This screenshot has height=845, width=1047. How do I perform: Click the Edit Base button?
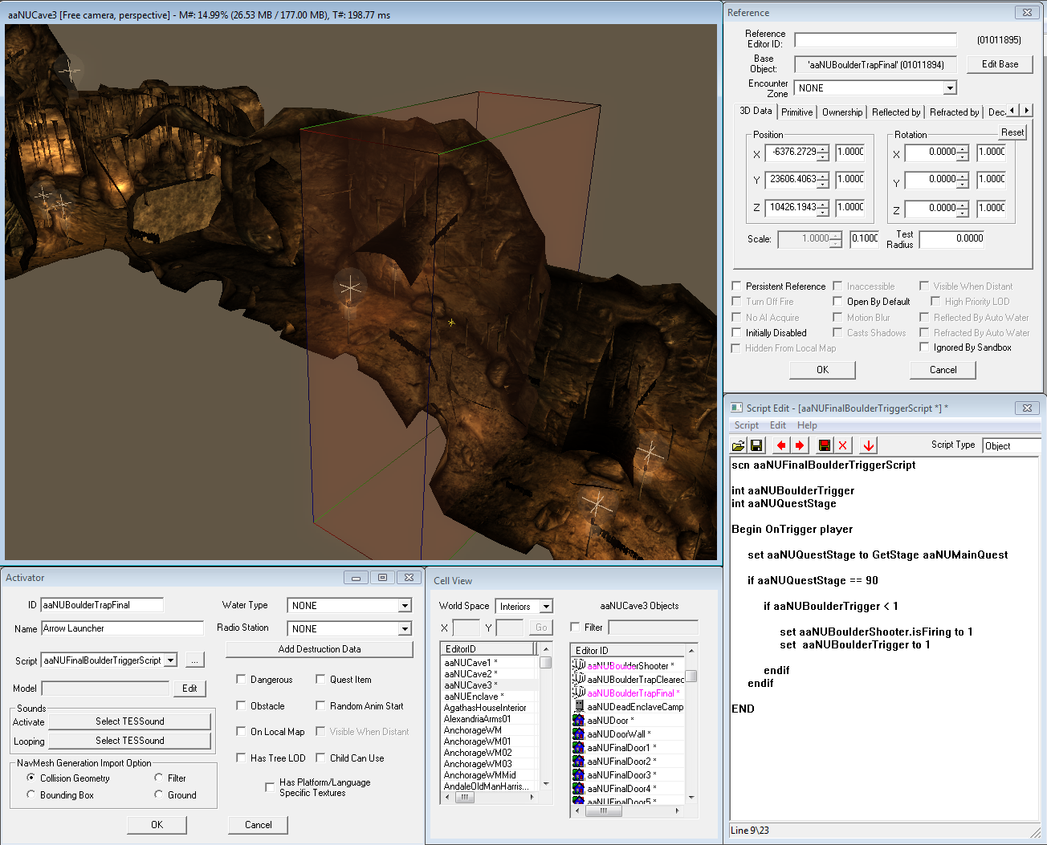999,64
